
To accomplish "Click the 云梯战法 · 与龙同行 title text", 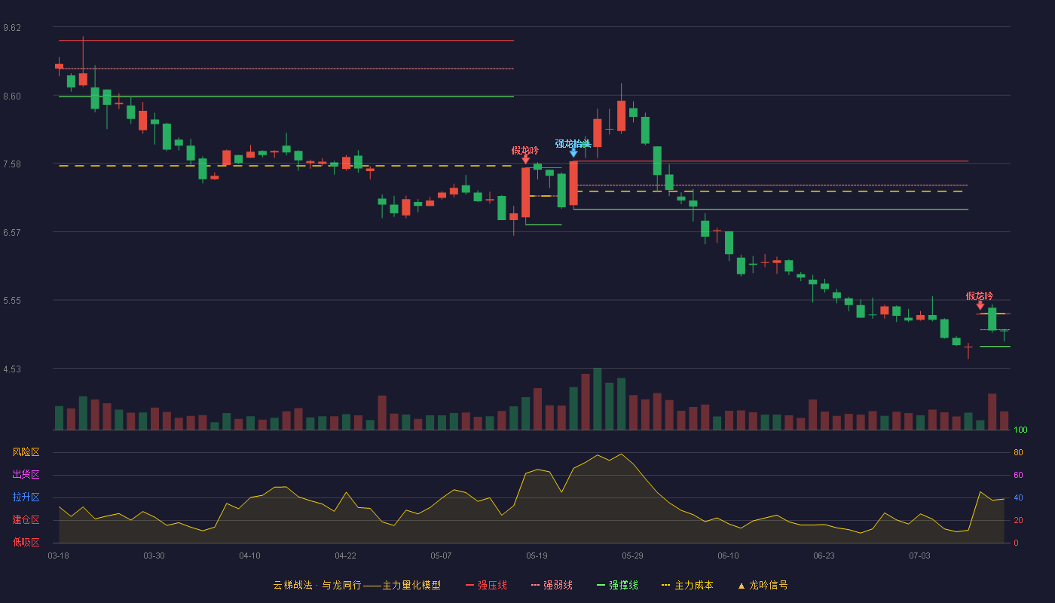I will tap(316, 585).
